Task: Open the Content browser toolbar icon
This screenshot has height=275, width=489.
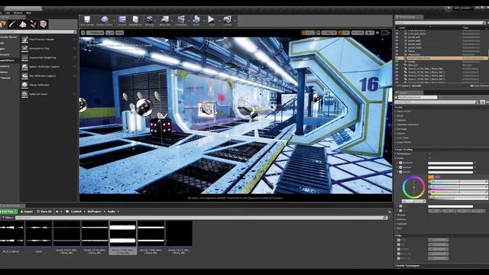Action: pyautogui.click(x=122, y=21)
